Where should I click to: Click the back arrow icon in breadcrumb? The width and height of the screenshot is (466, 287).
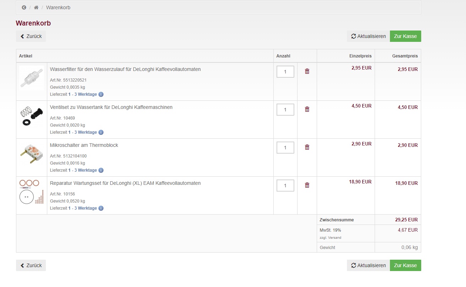point(24,7)
